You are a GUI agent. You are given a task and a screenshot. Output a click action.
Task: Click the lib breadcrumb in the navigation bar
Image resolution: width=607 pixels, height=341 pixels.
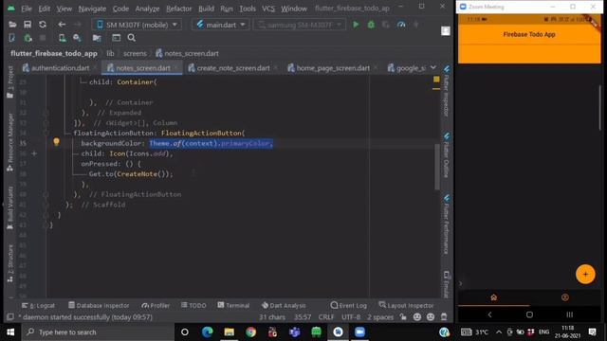110,53
